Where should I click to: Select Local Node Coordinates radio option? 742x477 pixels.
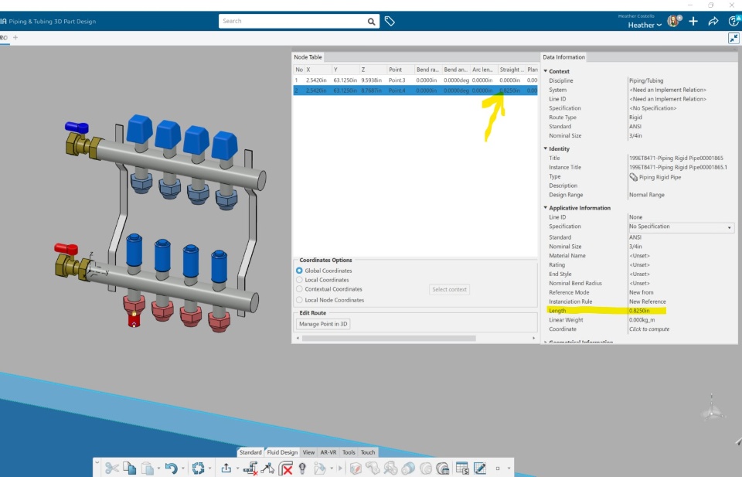299,300
